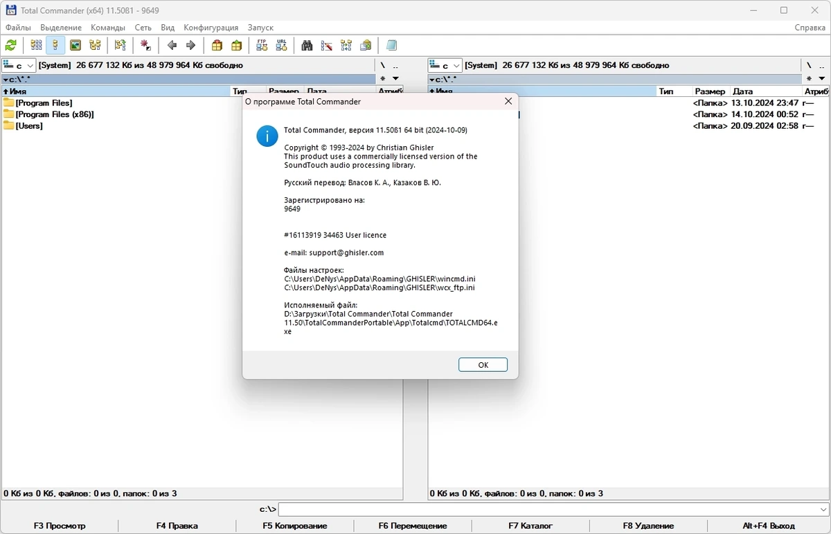The width and height of the screenshot is (831, 534).
Task: Go to parent with right panel '..' button
Action: coord(822,65)
